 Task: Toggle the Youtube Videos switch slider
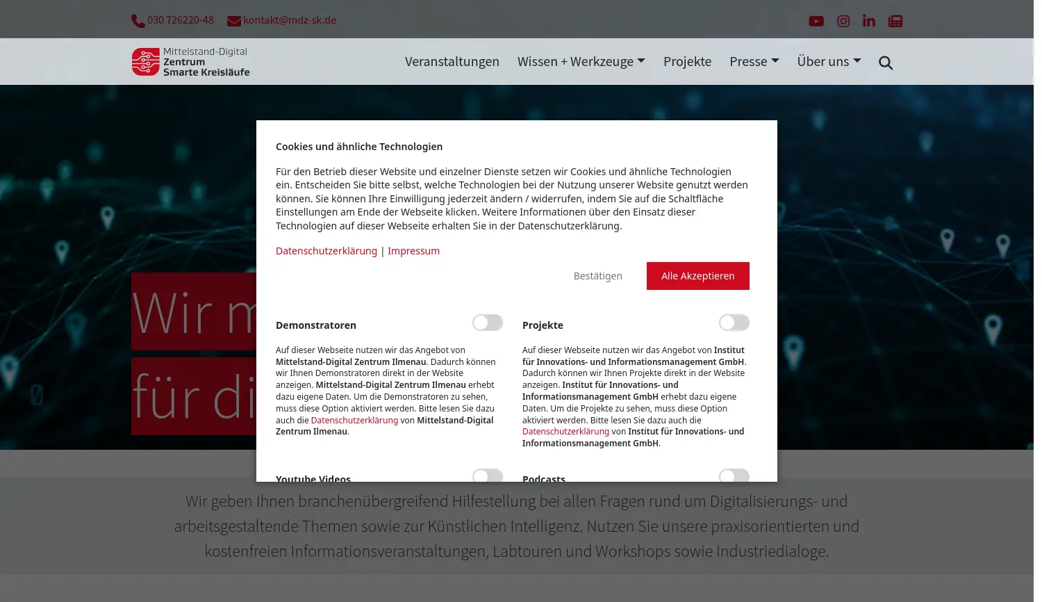tap(487, 477)
